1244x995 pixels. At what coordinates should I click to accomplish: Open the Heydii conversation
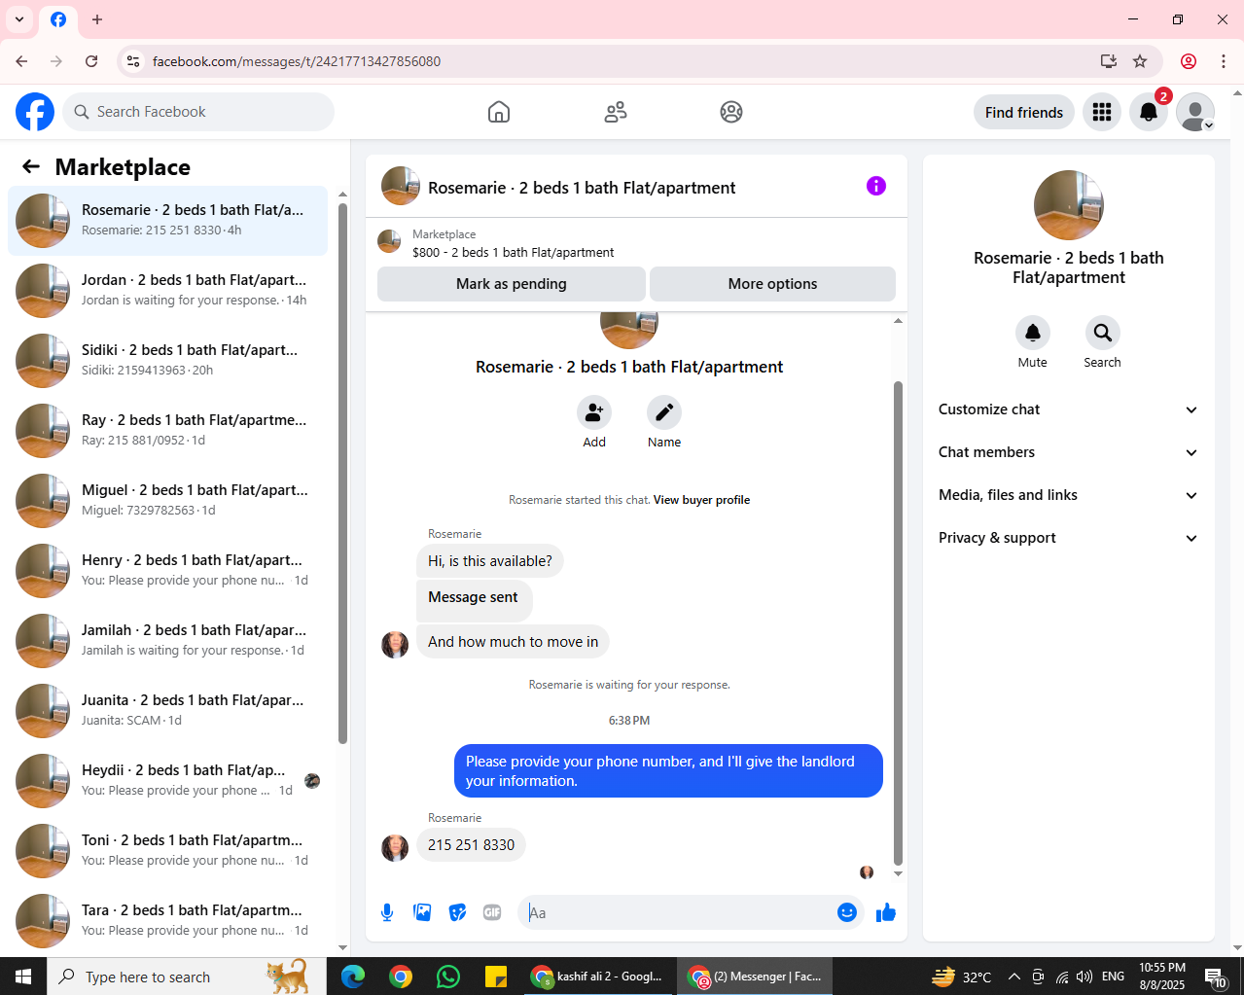coord(168,781)
